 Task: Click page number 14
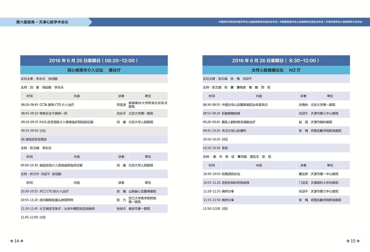point(17,241)
